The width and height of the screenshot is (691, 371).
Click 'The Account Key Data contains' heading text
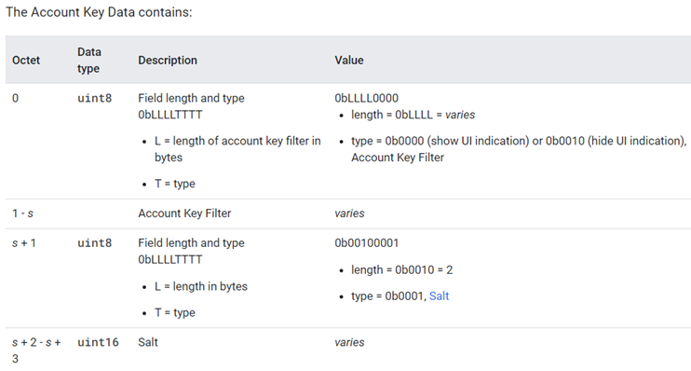[x=99, y=12]
